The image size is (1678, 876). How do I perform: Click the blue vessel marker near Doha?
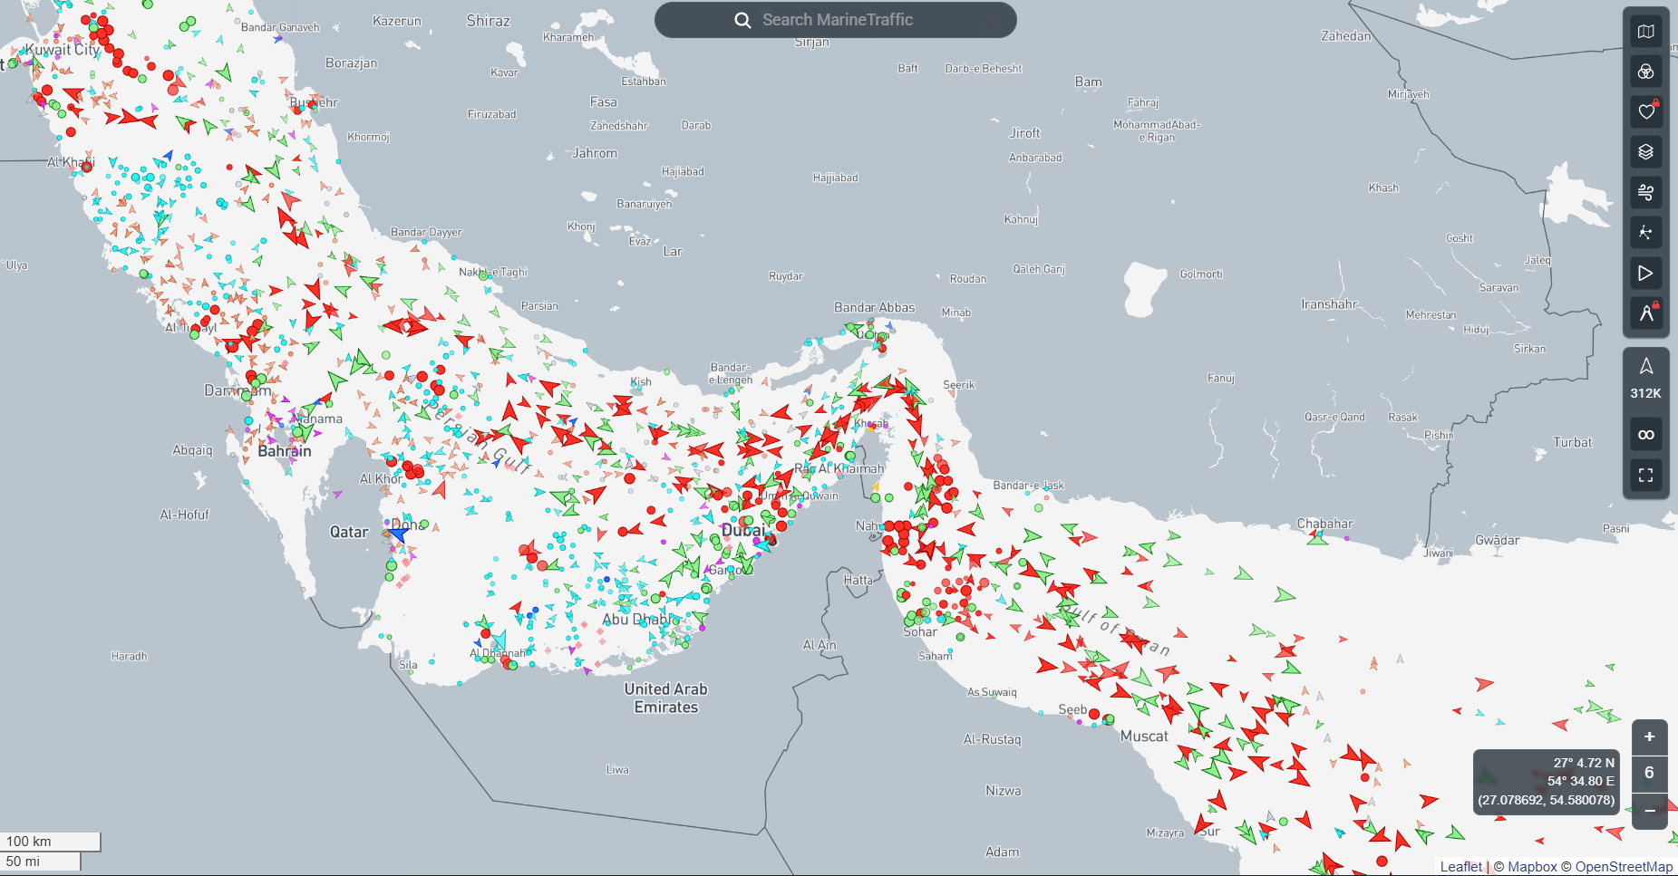(x=398, y=534)
